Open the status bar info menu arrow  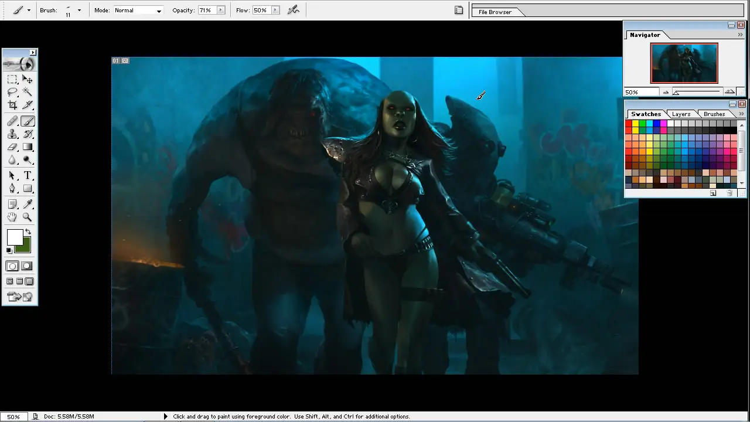coord(165,417)
